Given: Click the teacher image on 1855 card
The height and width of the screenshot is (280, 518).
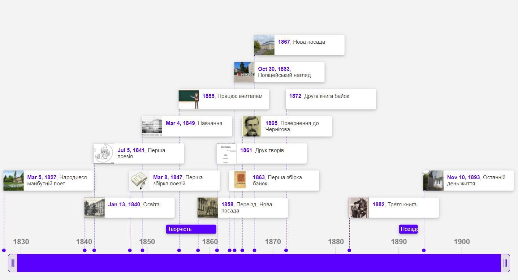Looking at the screenshot, I should [189, 99].
